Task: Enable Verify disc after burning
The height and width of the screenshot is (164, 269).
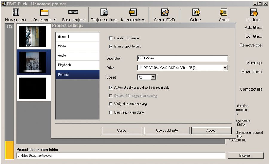Action: [111, 104]
